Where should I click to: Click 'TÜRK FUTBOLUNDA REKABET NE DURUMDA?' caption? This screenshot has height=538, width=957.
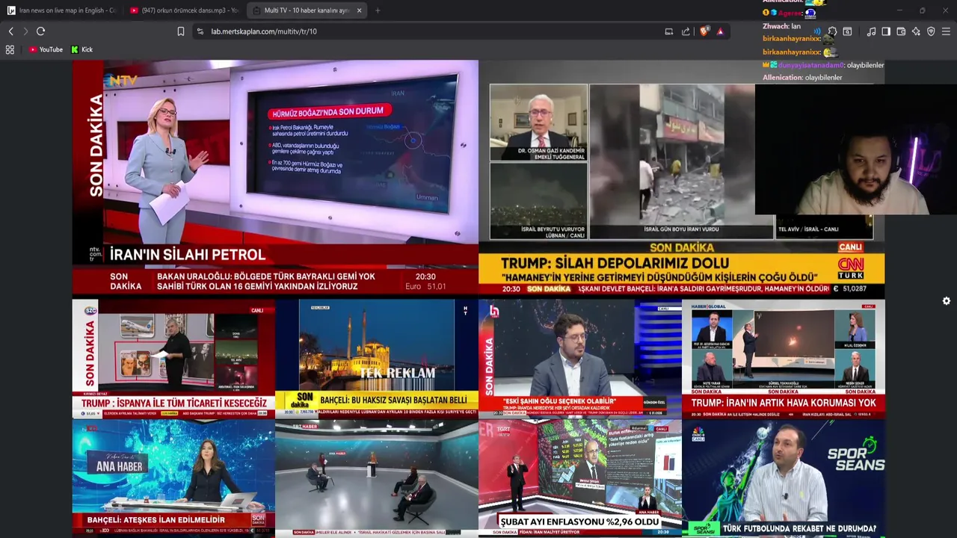click(x=799, y=528)
